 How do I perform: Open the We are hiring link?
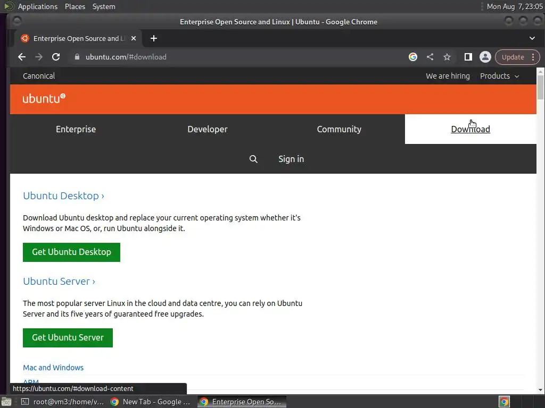(448, 76)
